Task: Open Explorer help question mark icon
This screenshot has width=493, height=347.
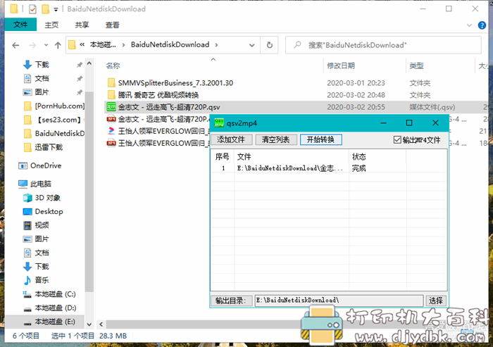Action: point(482,25)
